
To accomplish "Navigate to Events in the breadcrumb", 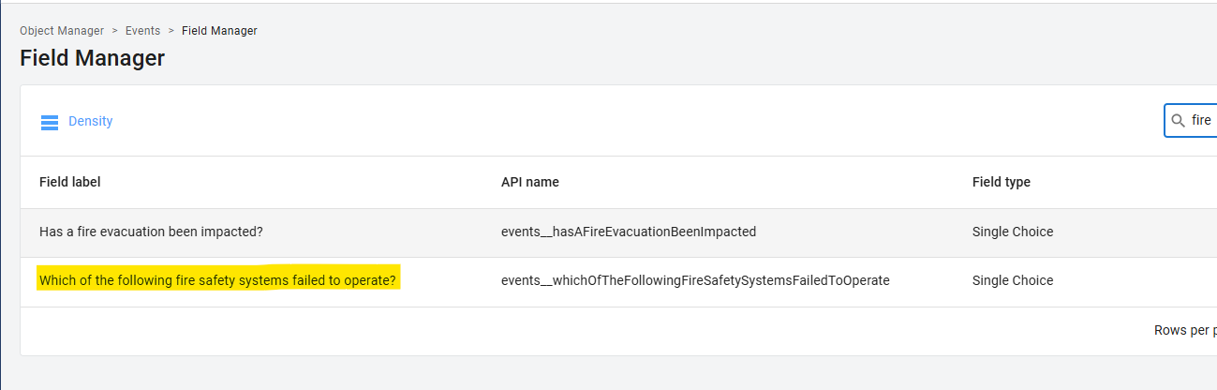I will [142, 31].
